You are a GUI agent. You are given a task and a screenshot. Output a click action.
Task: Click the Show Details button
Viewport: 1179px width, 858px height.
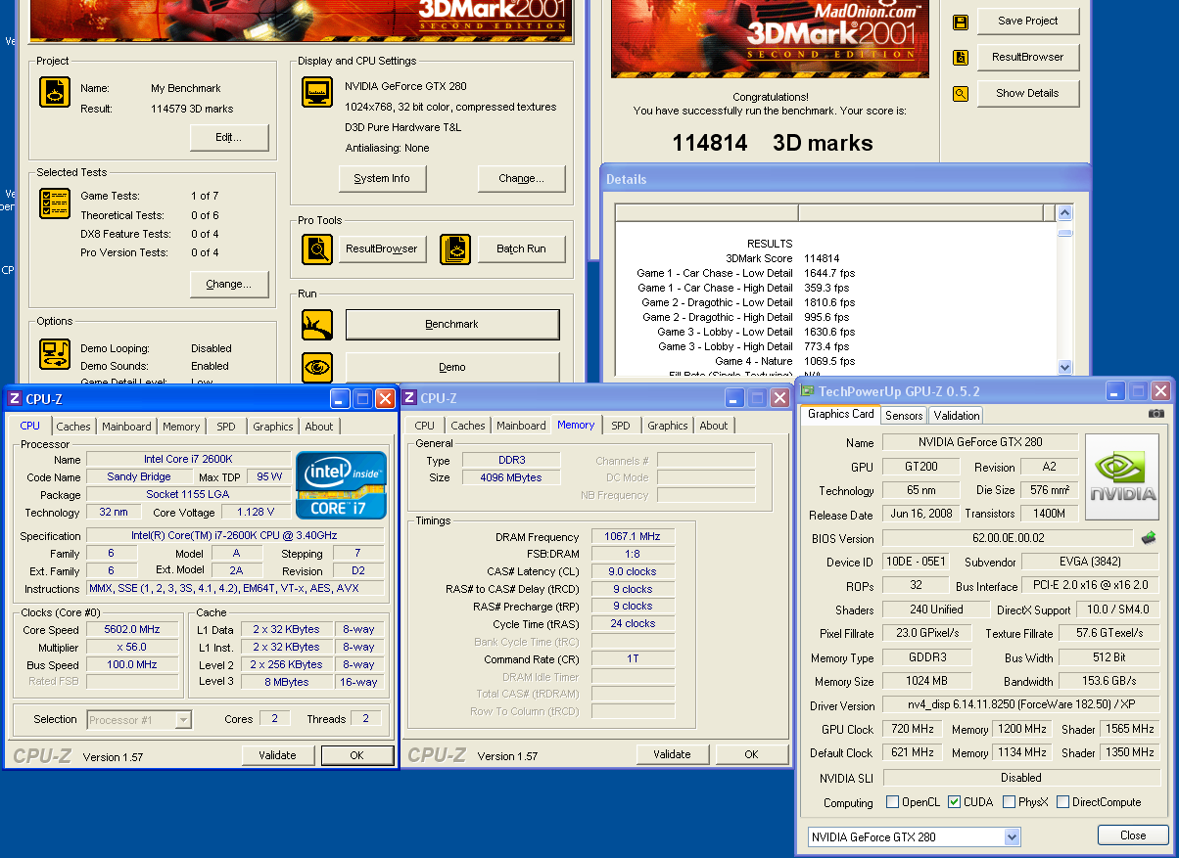pos(1027,94)
